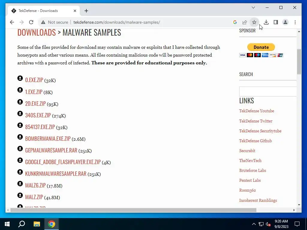Bookmark this tab with the star icon

pos(254,22)
